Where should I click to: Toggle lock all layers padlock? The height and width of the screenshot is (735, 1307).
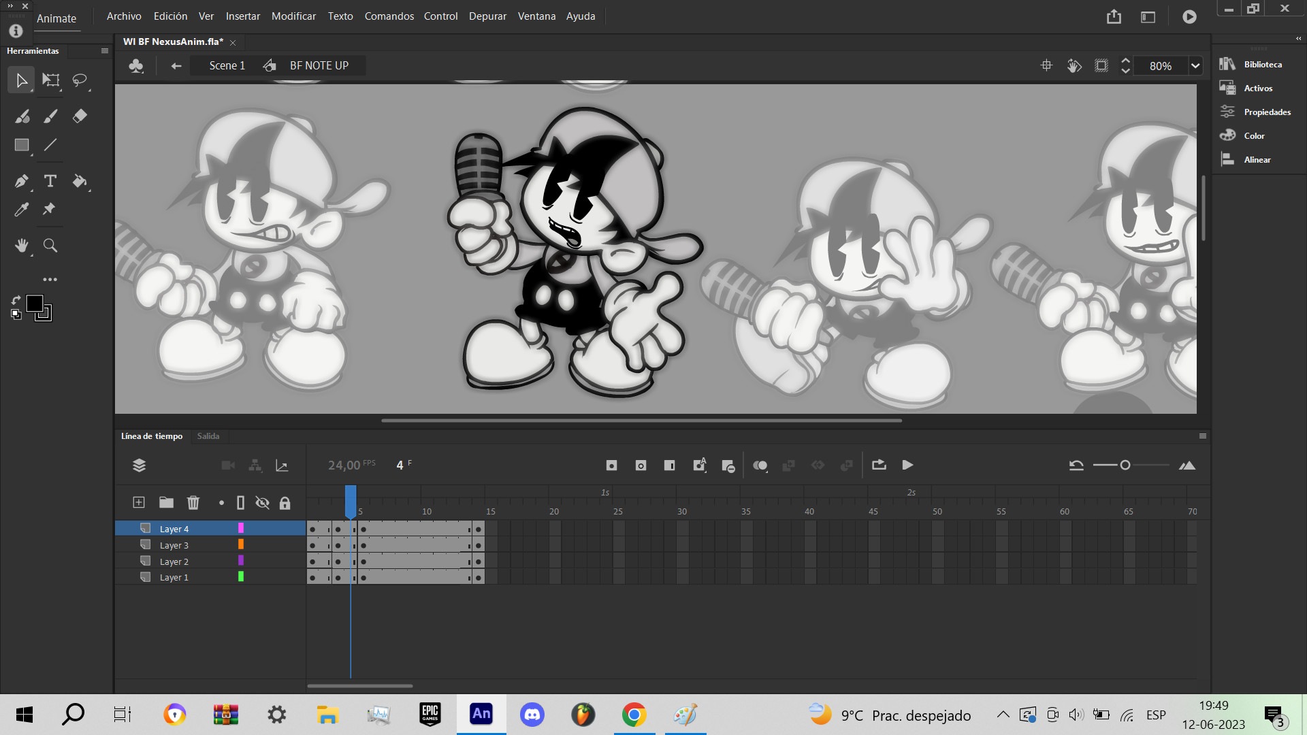coord(285,503)
